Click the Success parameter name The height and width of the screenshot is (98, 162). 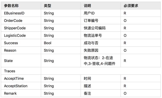click(x=11, y=43)
